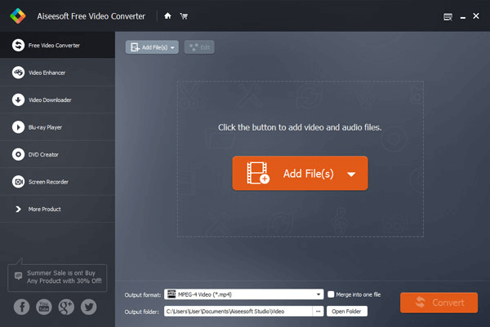Click the Output folder path field
This screenshot has height=327, width=490.
click(237, 311)
